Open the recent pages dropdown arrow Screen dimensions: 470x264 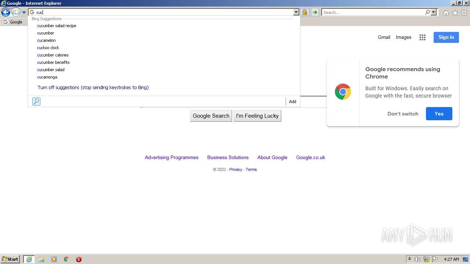(24, 12)
